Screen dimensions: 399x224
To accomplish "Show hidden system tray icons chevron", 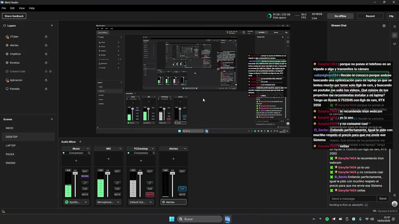I will pyautogui.click(x=314, y=219).
